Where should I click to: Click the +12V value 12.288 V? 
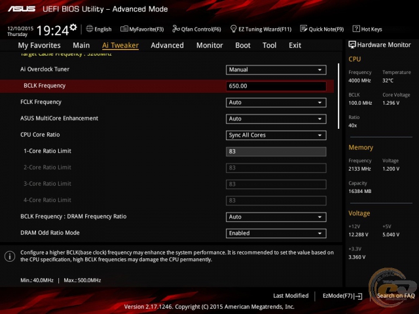point(358,234)
